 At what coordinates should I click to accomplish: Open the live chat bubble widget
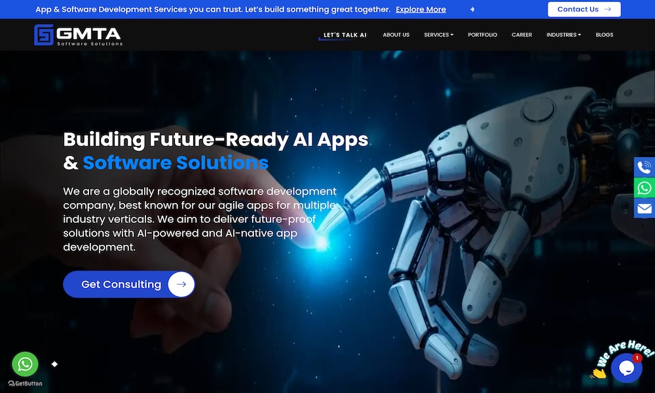(626, 368)
